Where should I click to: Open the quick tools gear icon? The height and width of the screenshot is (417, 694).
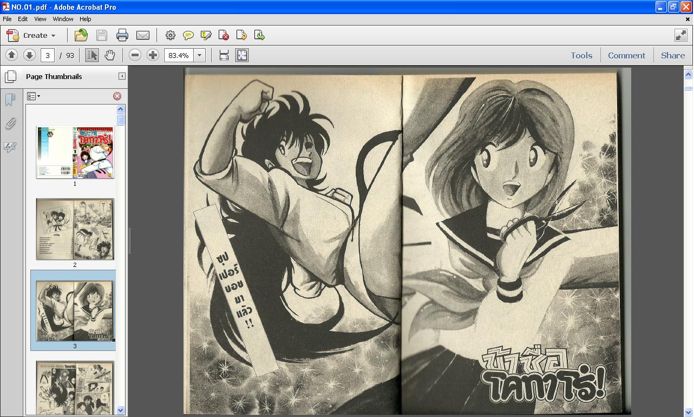(x=171, y=35)
